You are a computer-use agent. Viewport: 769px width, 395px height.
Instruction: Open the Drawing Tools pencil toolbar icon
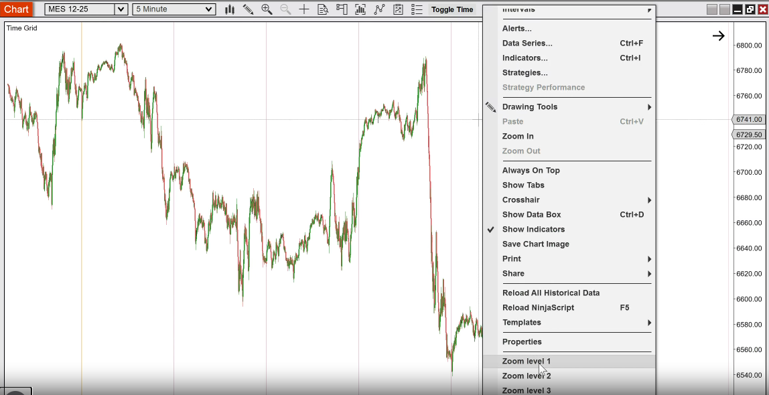(x=248, y=9)
